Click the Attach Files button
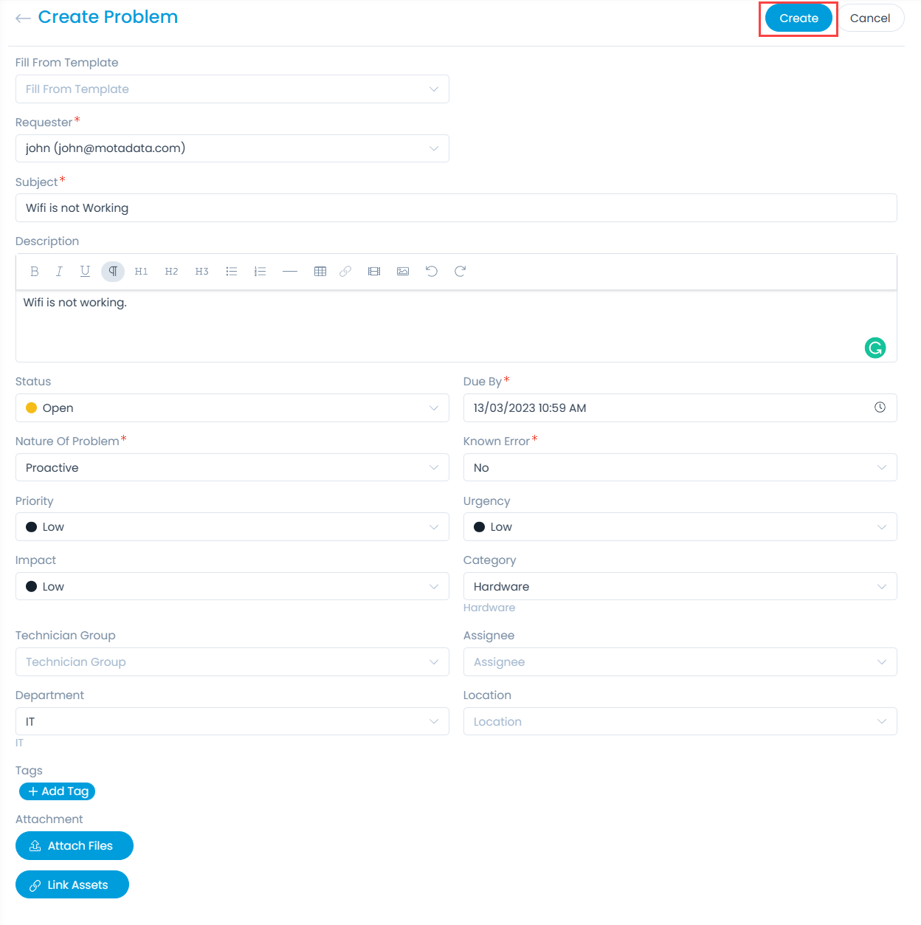921x925 pixels. pos(75,846)
